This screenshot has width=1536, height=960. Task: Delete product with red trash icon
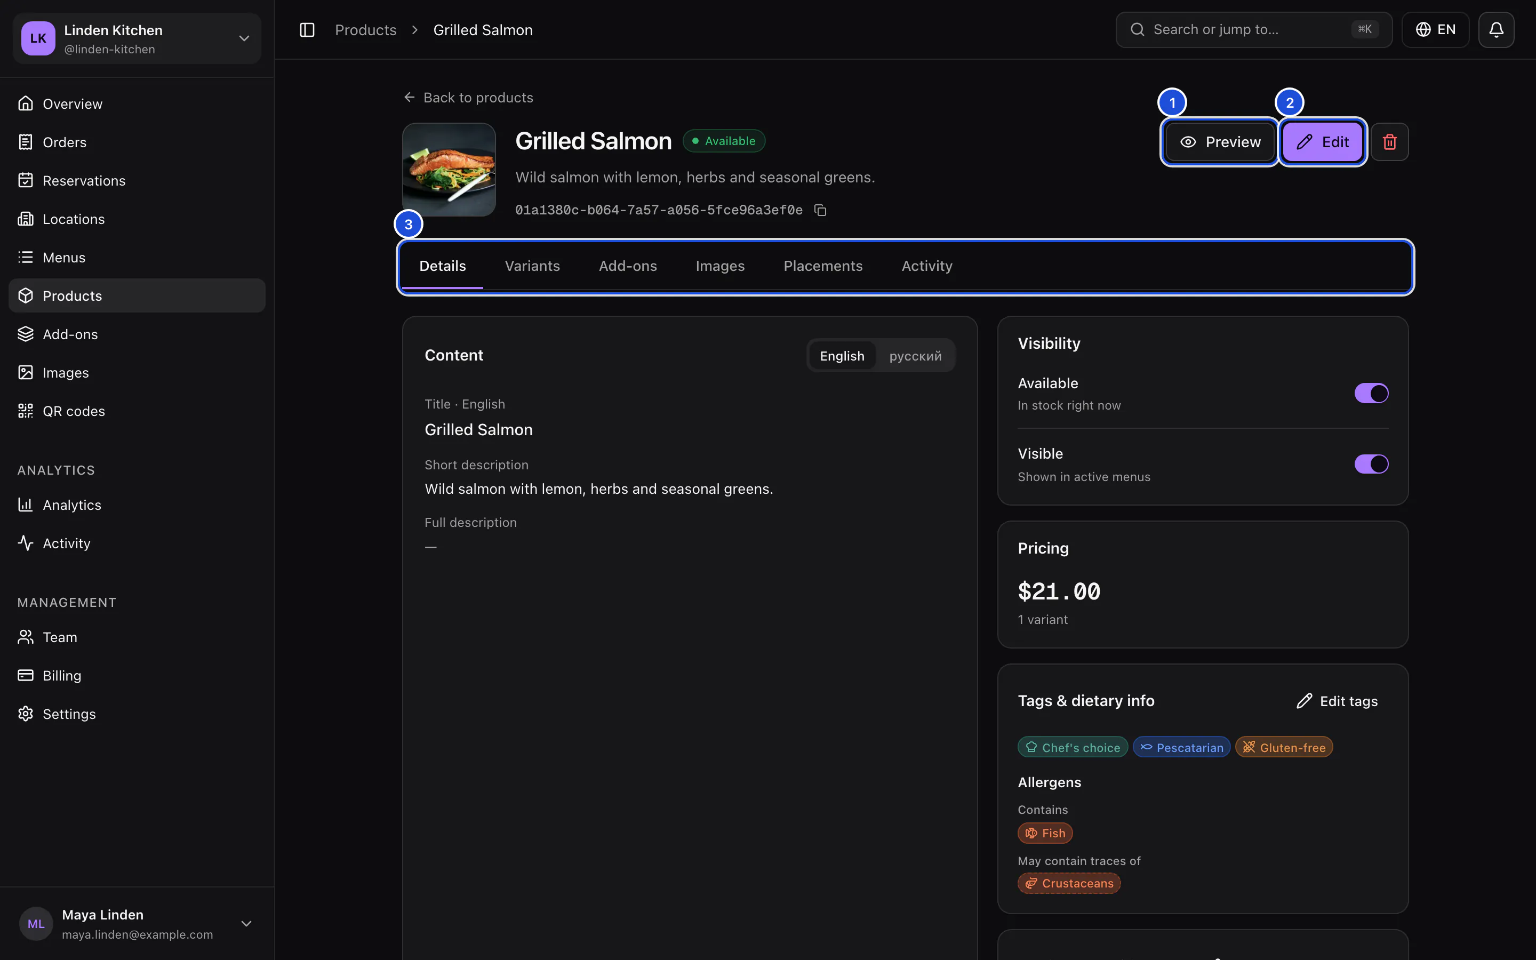point(1389,141)
